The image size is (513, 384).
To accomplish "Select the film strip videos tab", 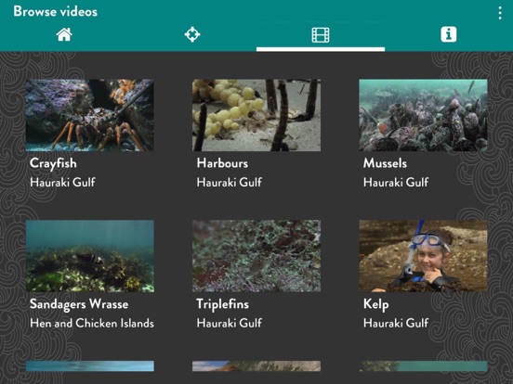I will tap(321, 34).
